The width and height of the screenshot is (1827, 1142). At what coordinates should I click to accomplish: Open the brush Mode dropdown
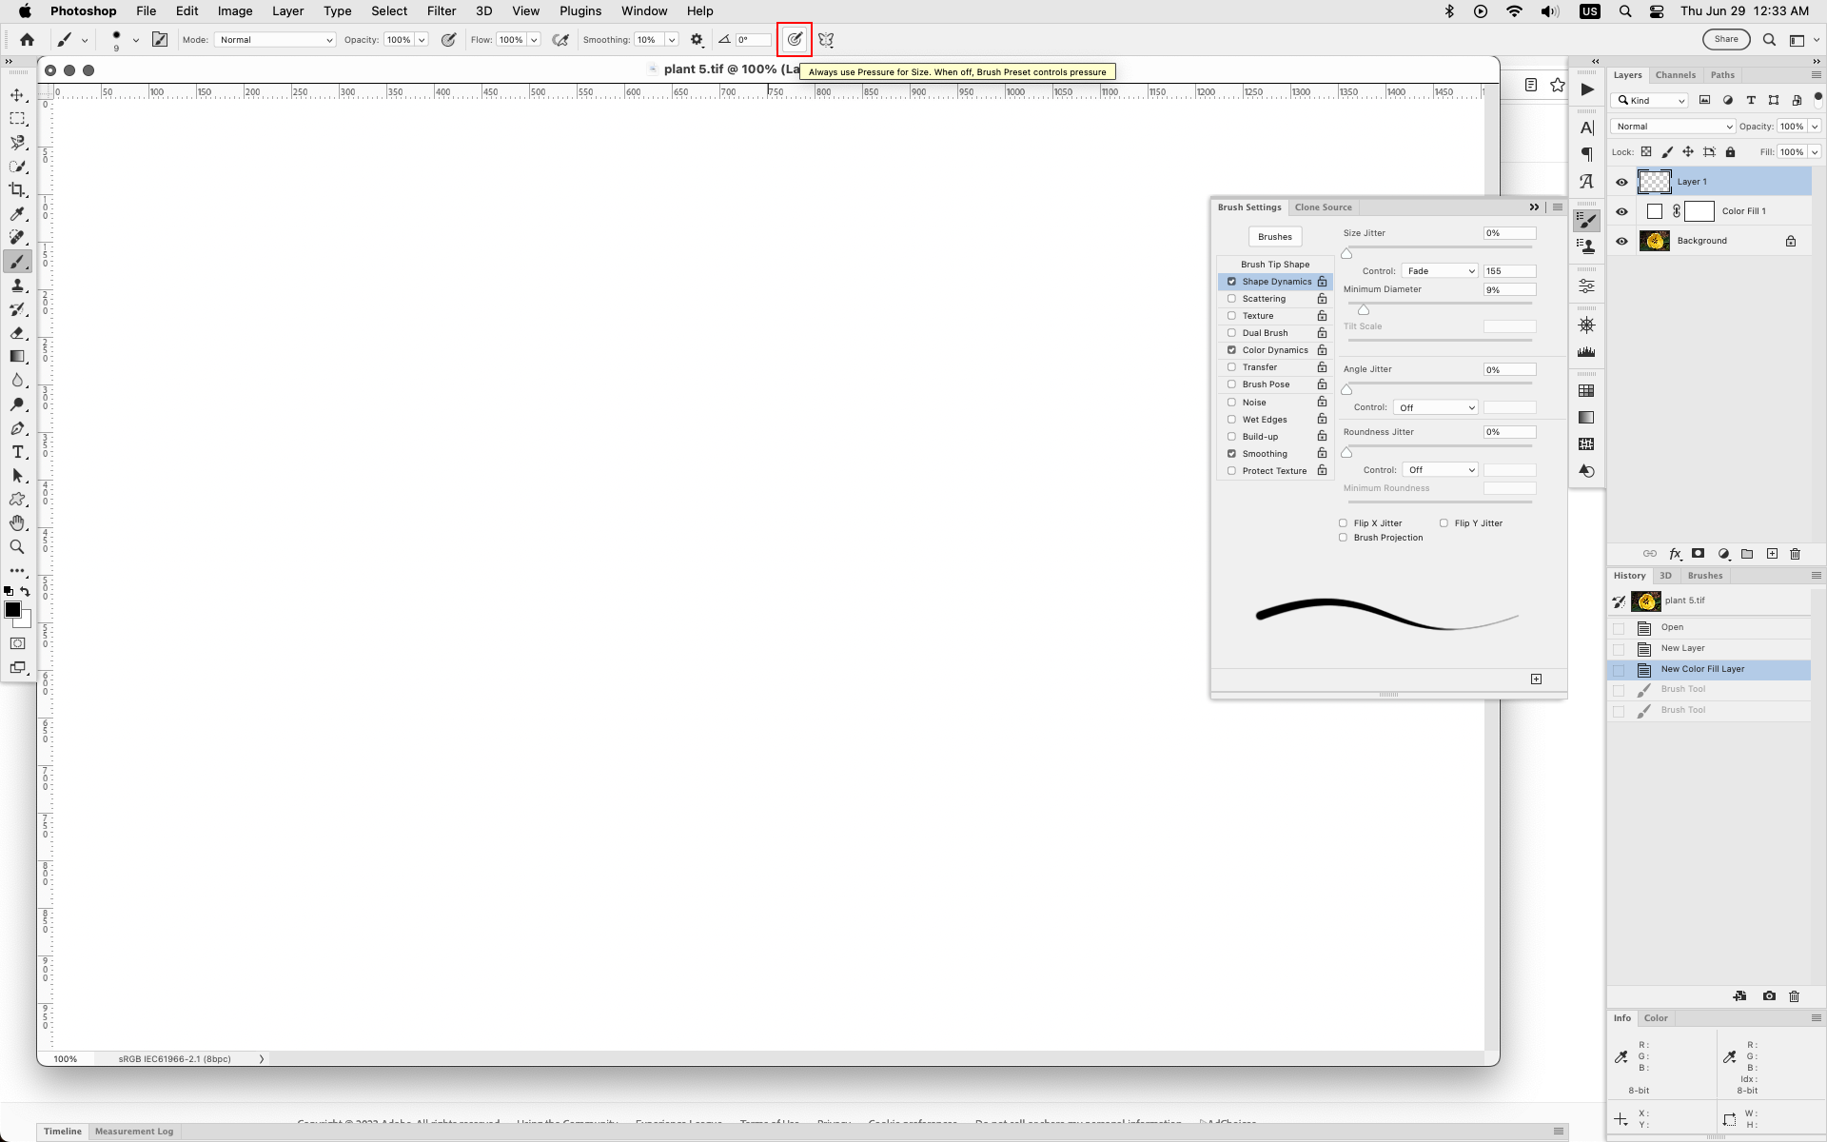tap(275, 39)
